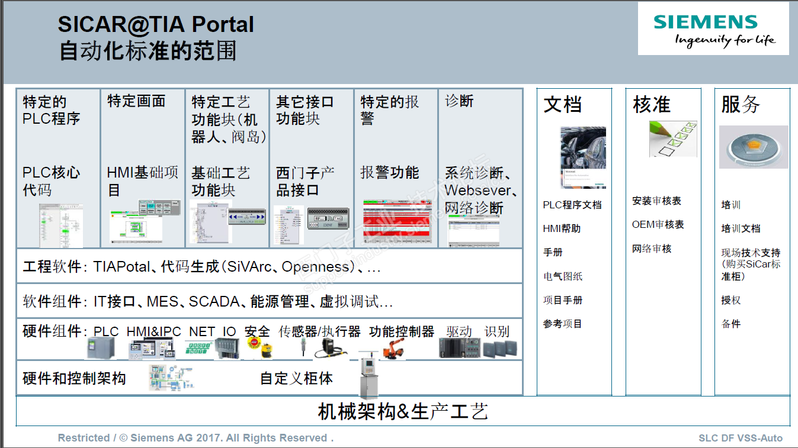Select the HMI panel devices image
798x448 pixels.
[153, 349]
